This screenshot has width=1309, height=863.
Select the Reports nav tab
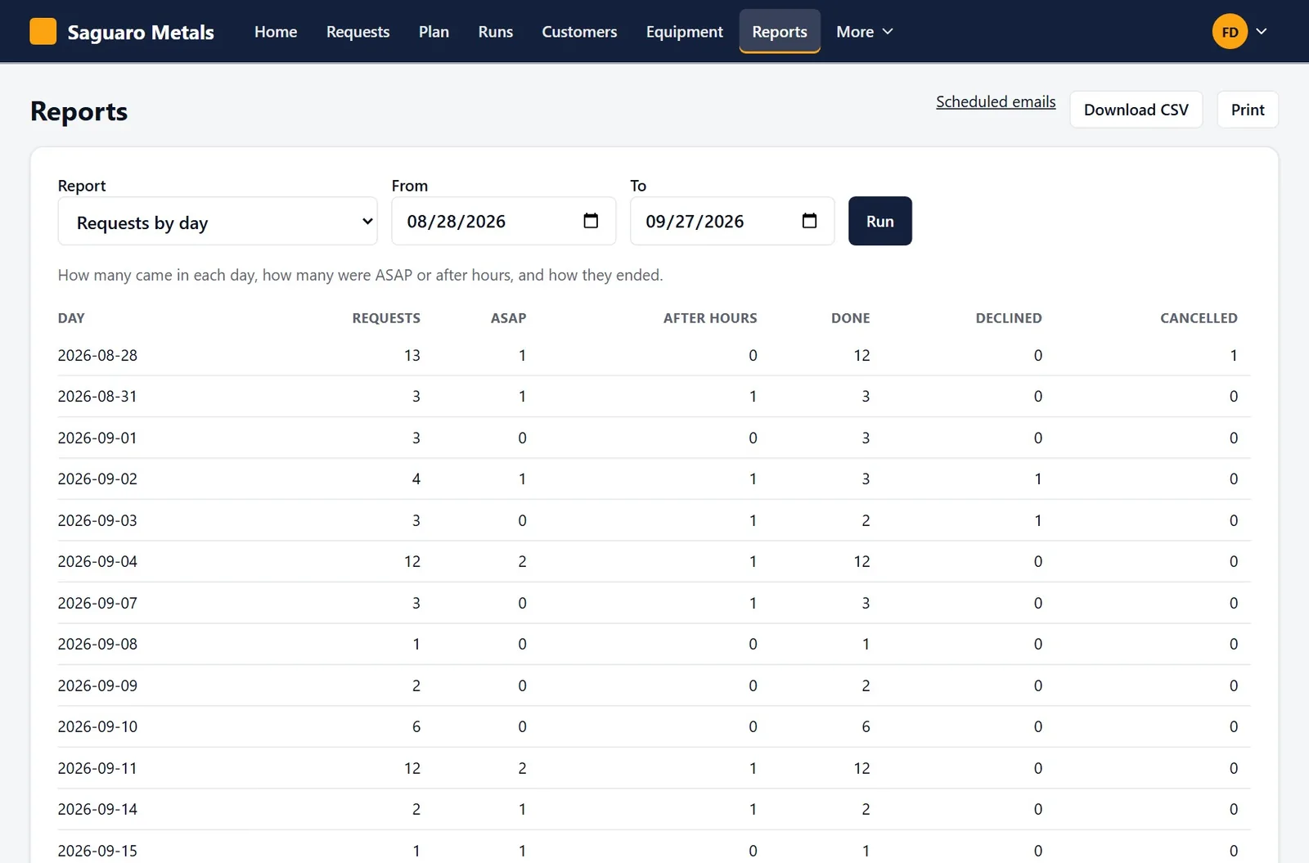click(780, 32)
